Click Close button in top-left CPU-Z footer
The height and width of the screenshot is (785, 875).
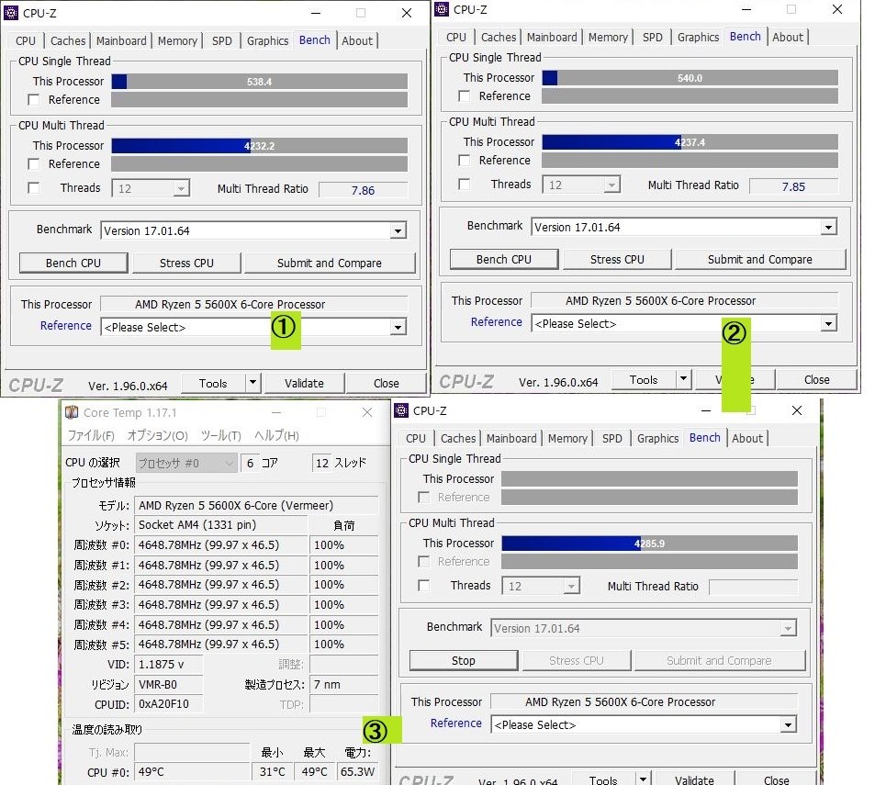pyautogui.click(x=387, y=383)
